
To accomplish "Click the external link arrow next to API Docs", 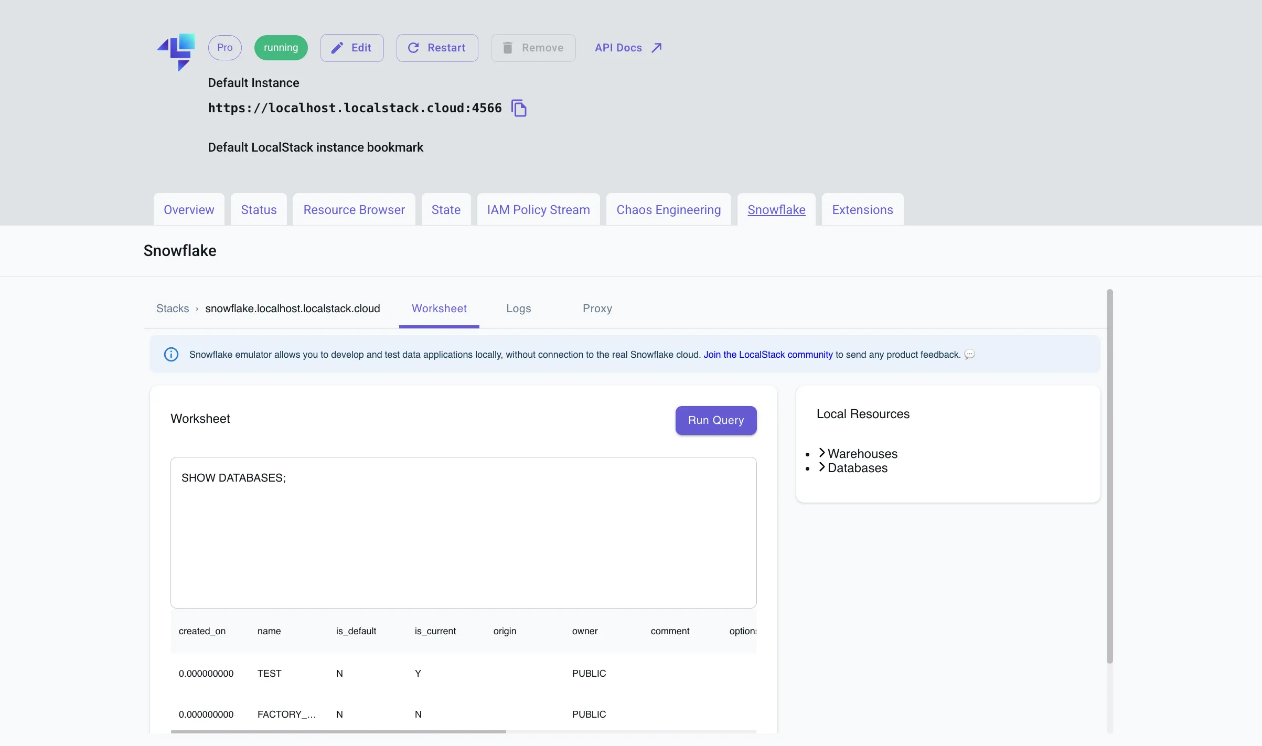I will (656, 47).
